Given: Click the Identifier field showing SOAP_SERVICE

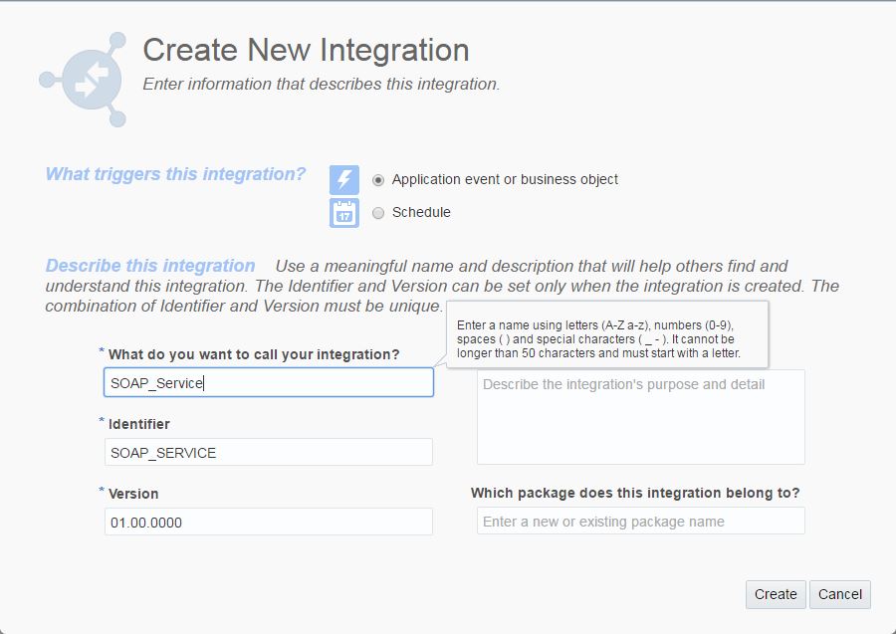Looking at the screenshot, I should click(268, 452).
